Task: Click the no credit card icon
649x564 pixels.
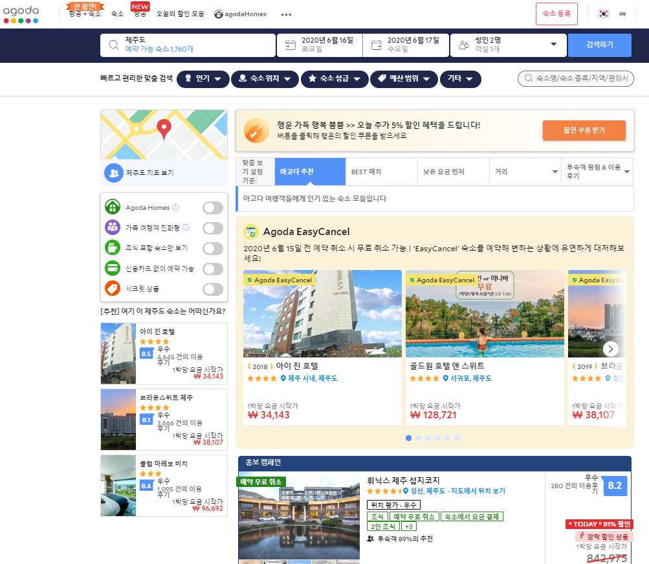Action: tap(113, 268)
